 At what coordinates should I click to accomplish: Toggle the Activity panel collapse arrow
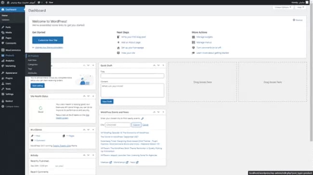click(93, 155)
